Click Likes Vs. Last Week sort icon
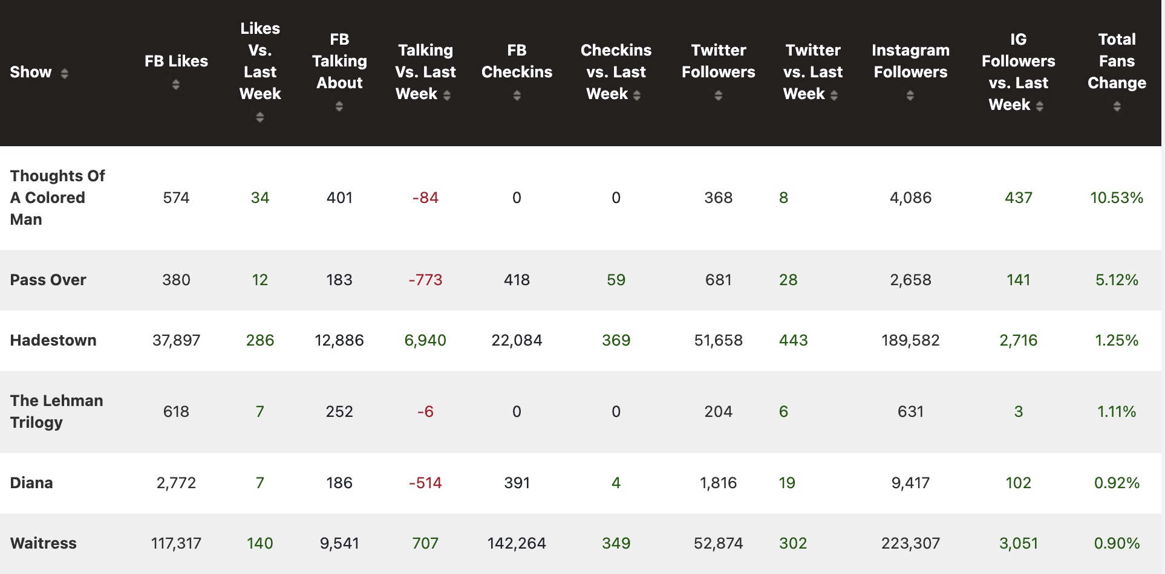 tap(259, 117)
